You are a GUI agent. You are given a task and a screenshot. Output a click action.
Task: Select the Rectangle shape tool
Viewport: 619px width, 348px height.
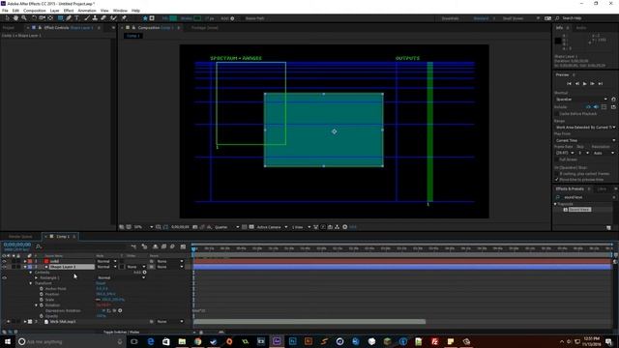[x=60, y=18]
